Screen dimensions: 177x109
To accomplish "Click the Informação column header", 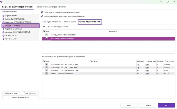I will tap(113, 32).
